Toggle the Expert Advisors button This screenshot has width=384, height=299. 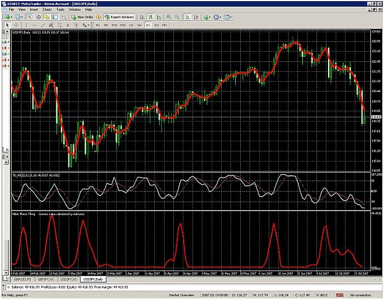pyautogui.click(x=119, y=17)
